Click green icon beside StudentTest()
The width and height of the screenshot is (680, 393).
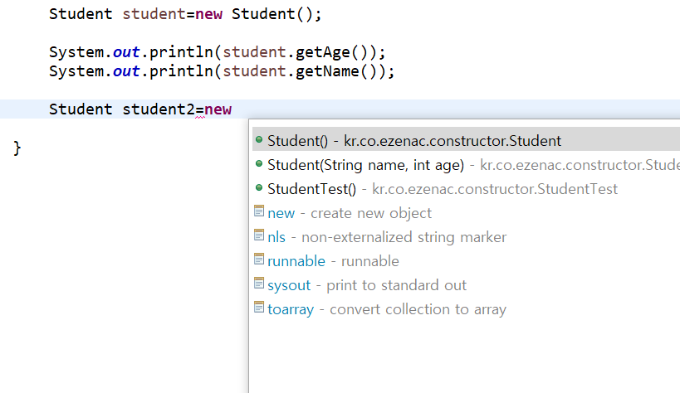(259, 187)
